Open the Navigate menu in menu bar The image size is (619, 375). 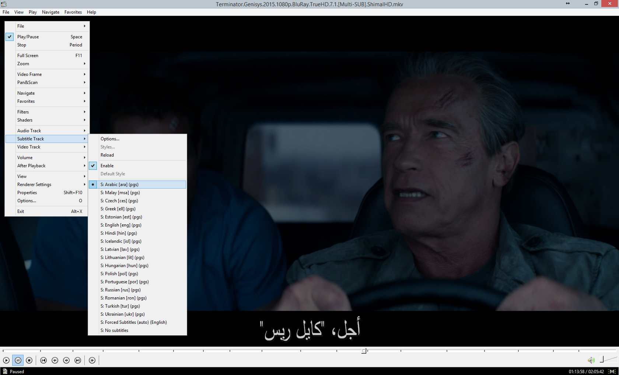[x=50, y=12]
